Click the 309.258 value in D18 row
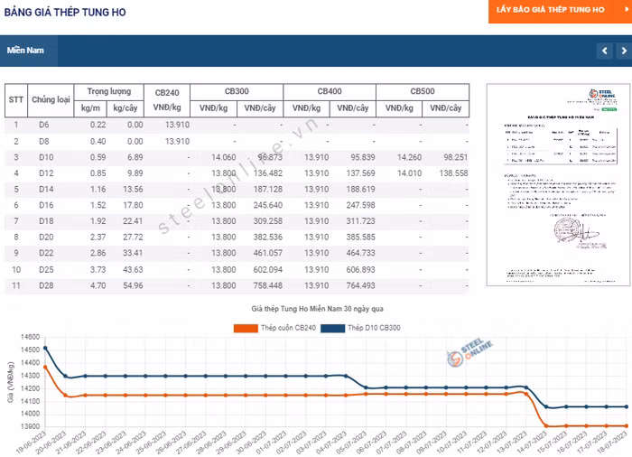This screenshot has height=457, width=632. coord(268,221)
